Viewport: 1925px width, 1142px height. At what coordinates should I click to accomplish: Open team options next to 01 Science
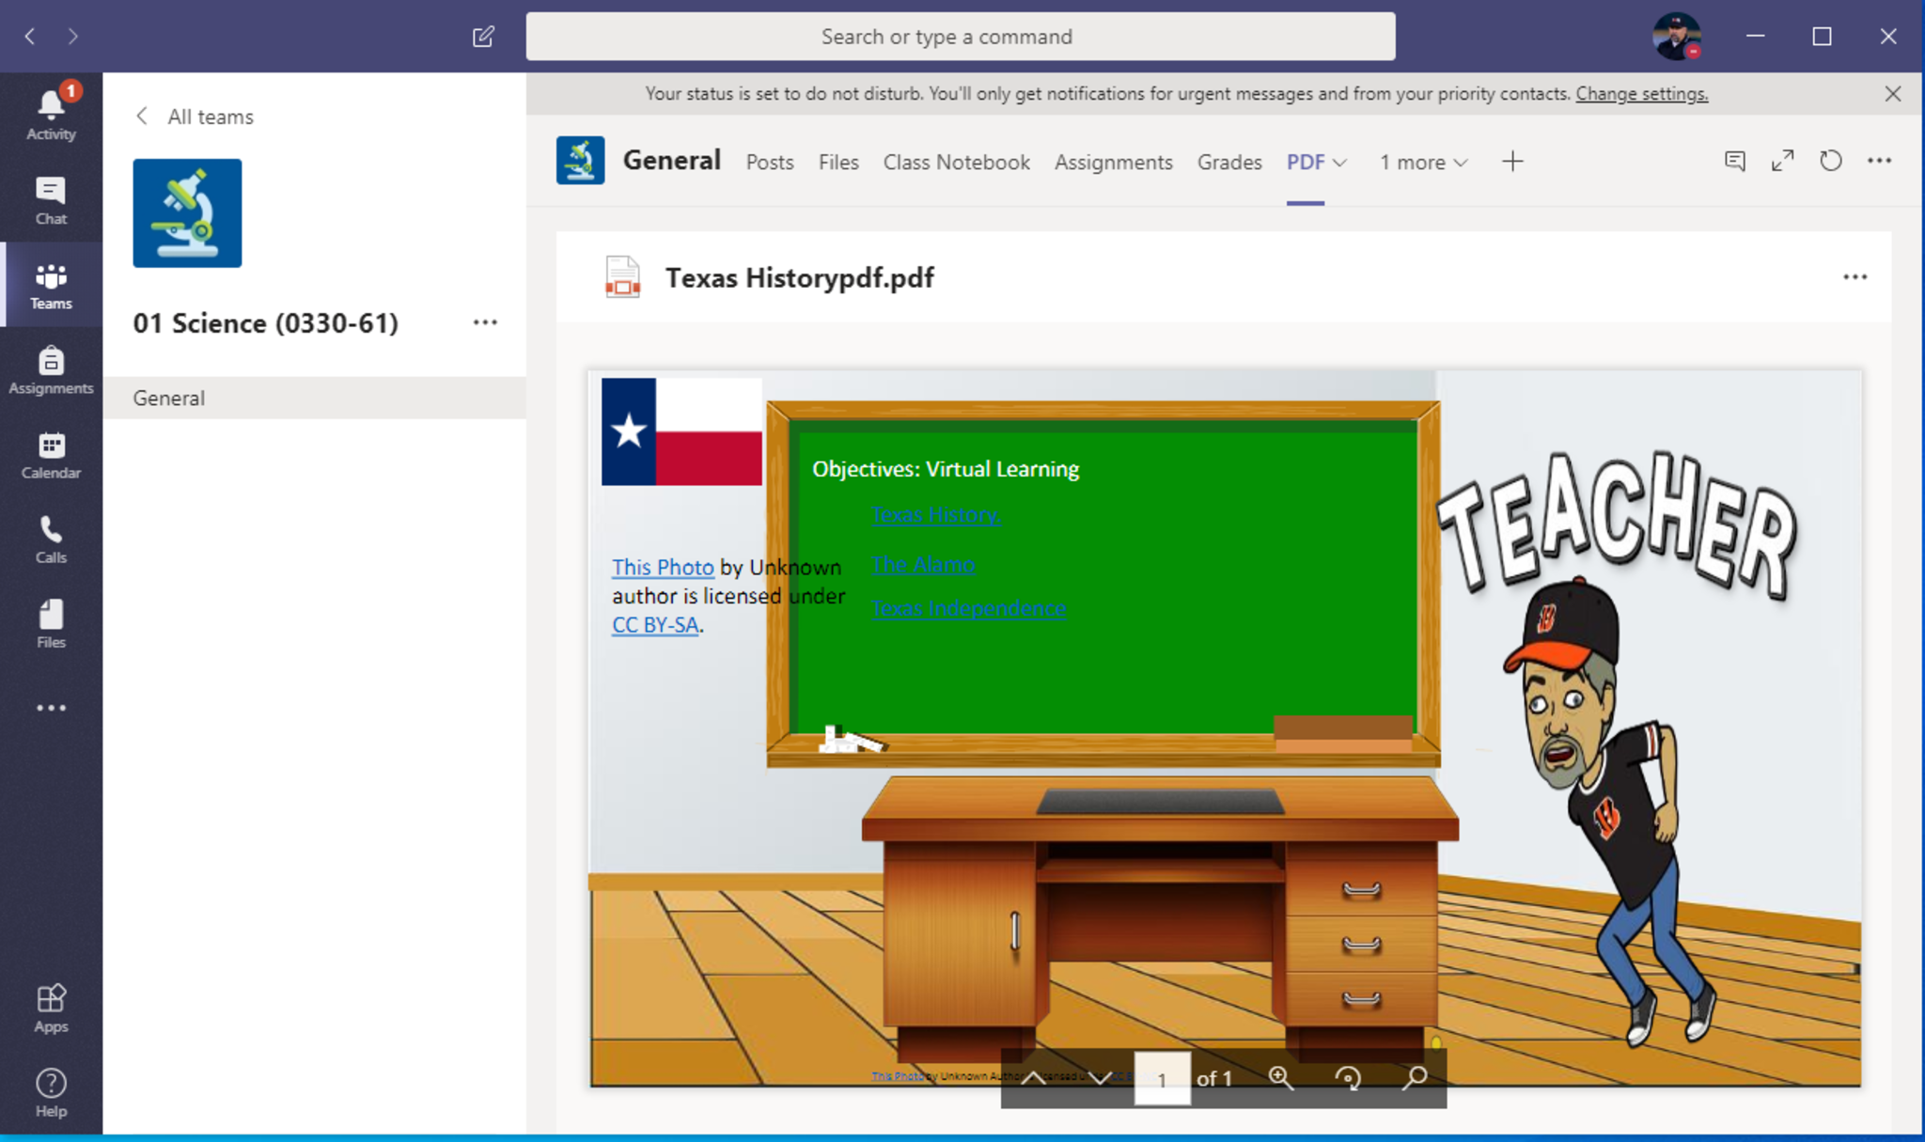pyautogui.click(x=485, y=322)
